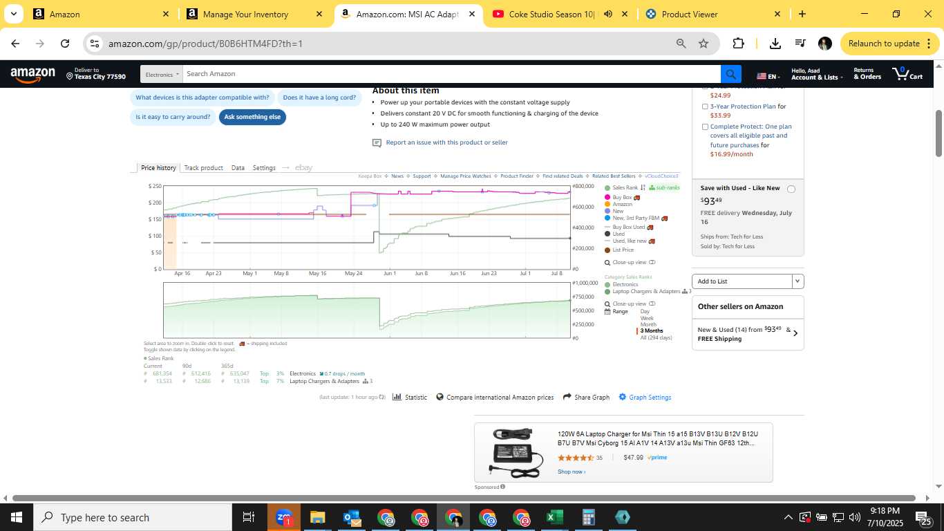Click the Amazon logo in header
944x531 pixels.
32,74
